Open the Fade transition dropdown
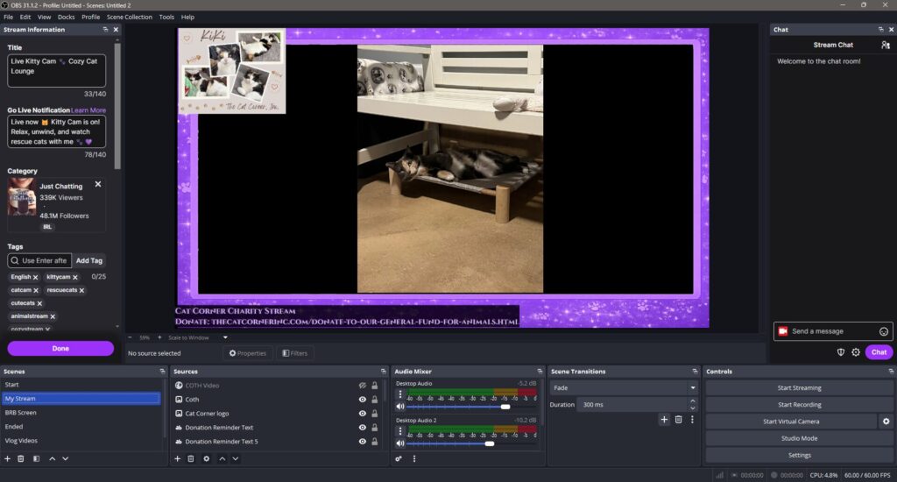897x482 pixels. [x=623, y=387]
